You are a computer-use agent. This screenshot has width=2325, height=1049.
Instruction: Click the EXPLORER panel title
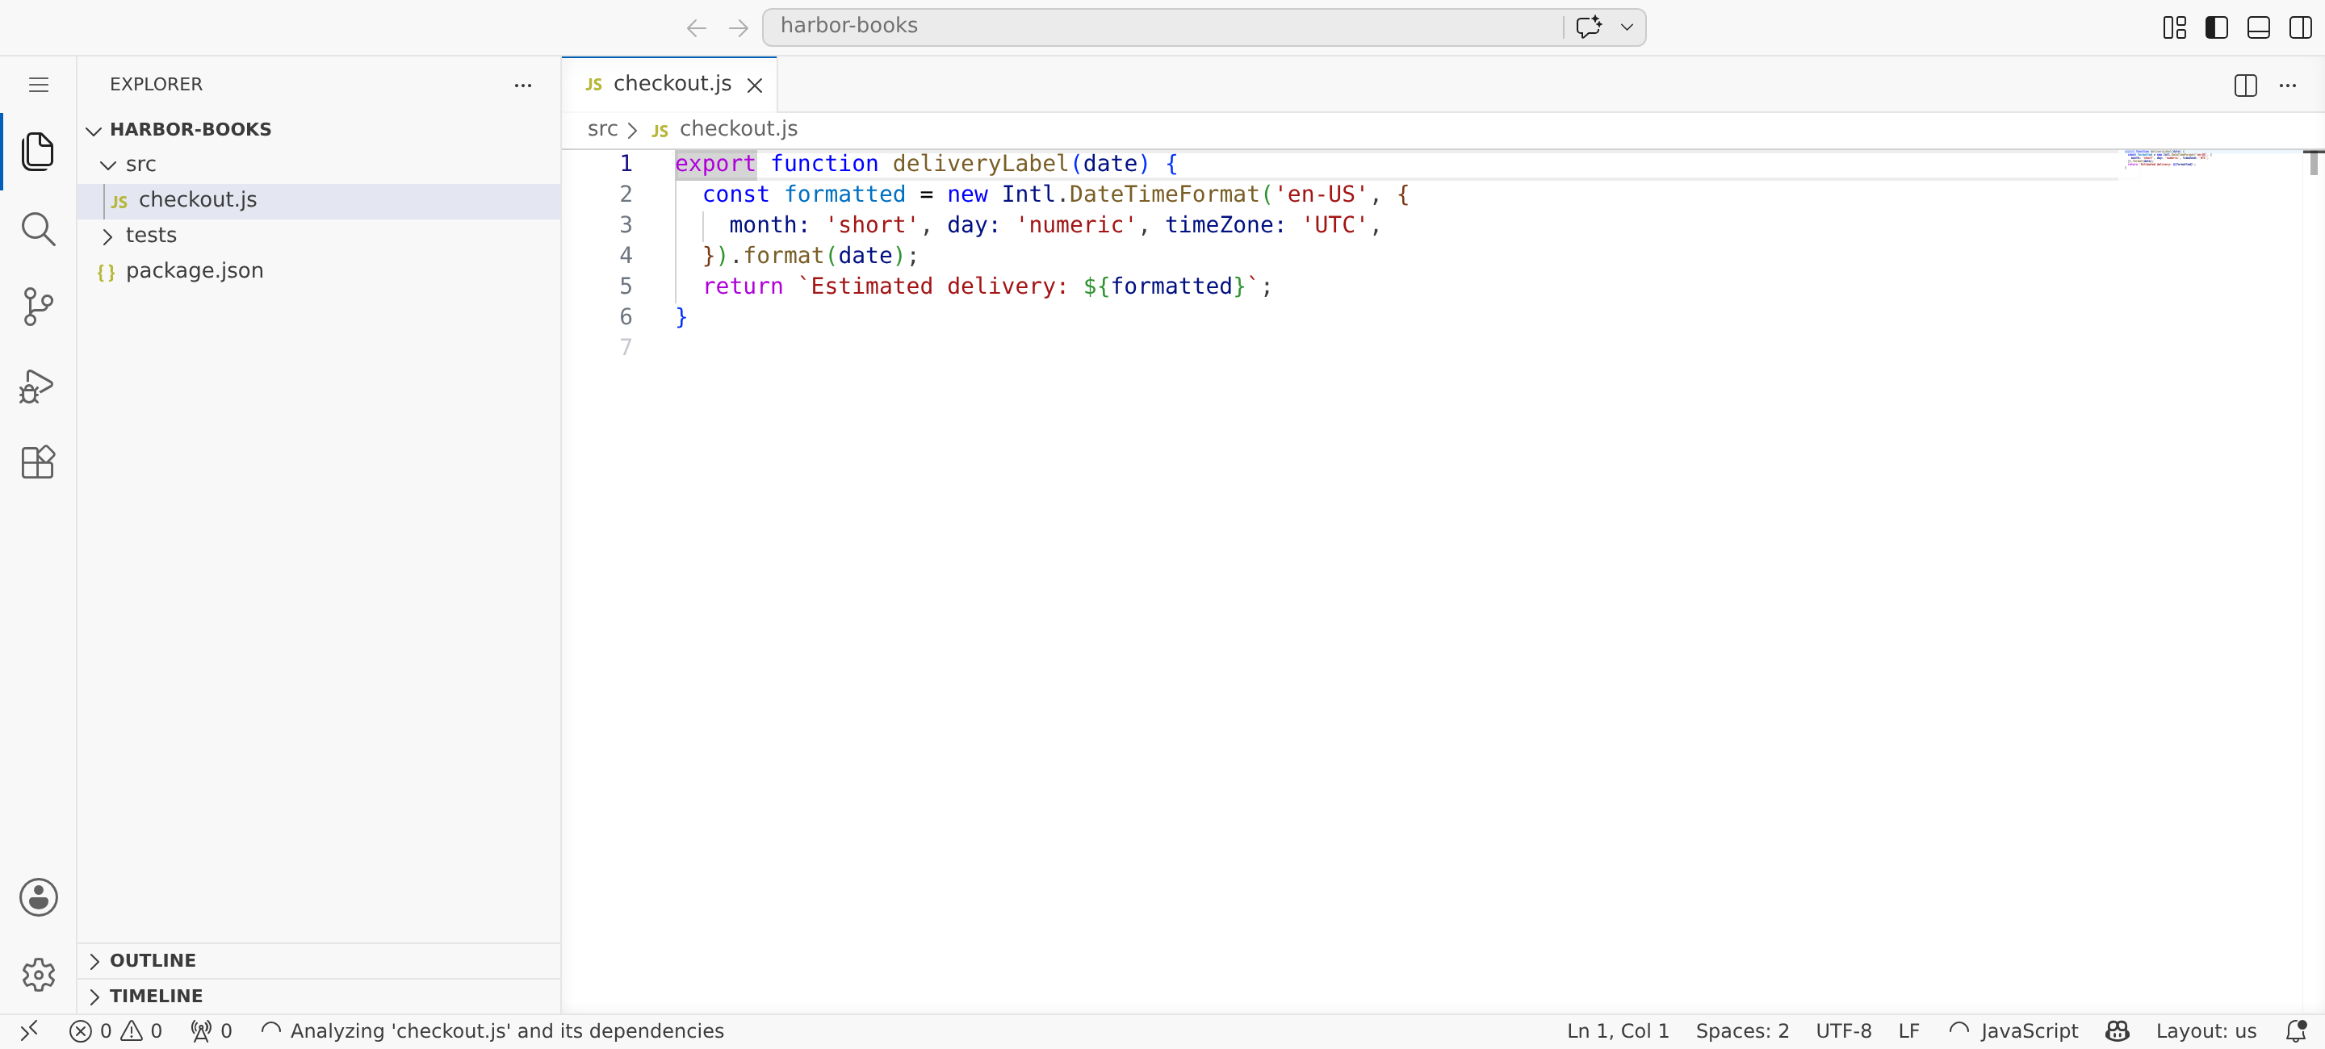pyautogui.click(x=156, y=85)
